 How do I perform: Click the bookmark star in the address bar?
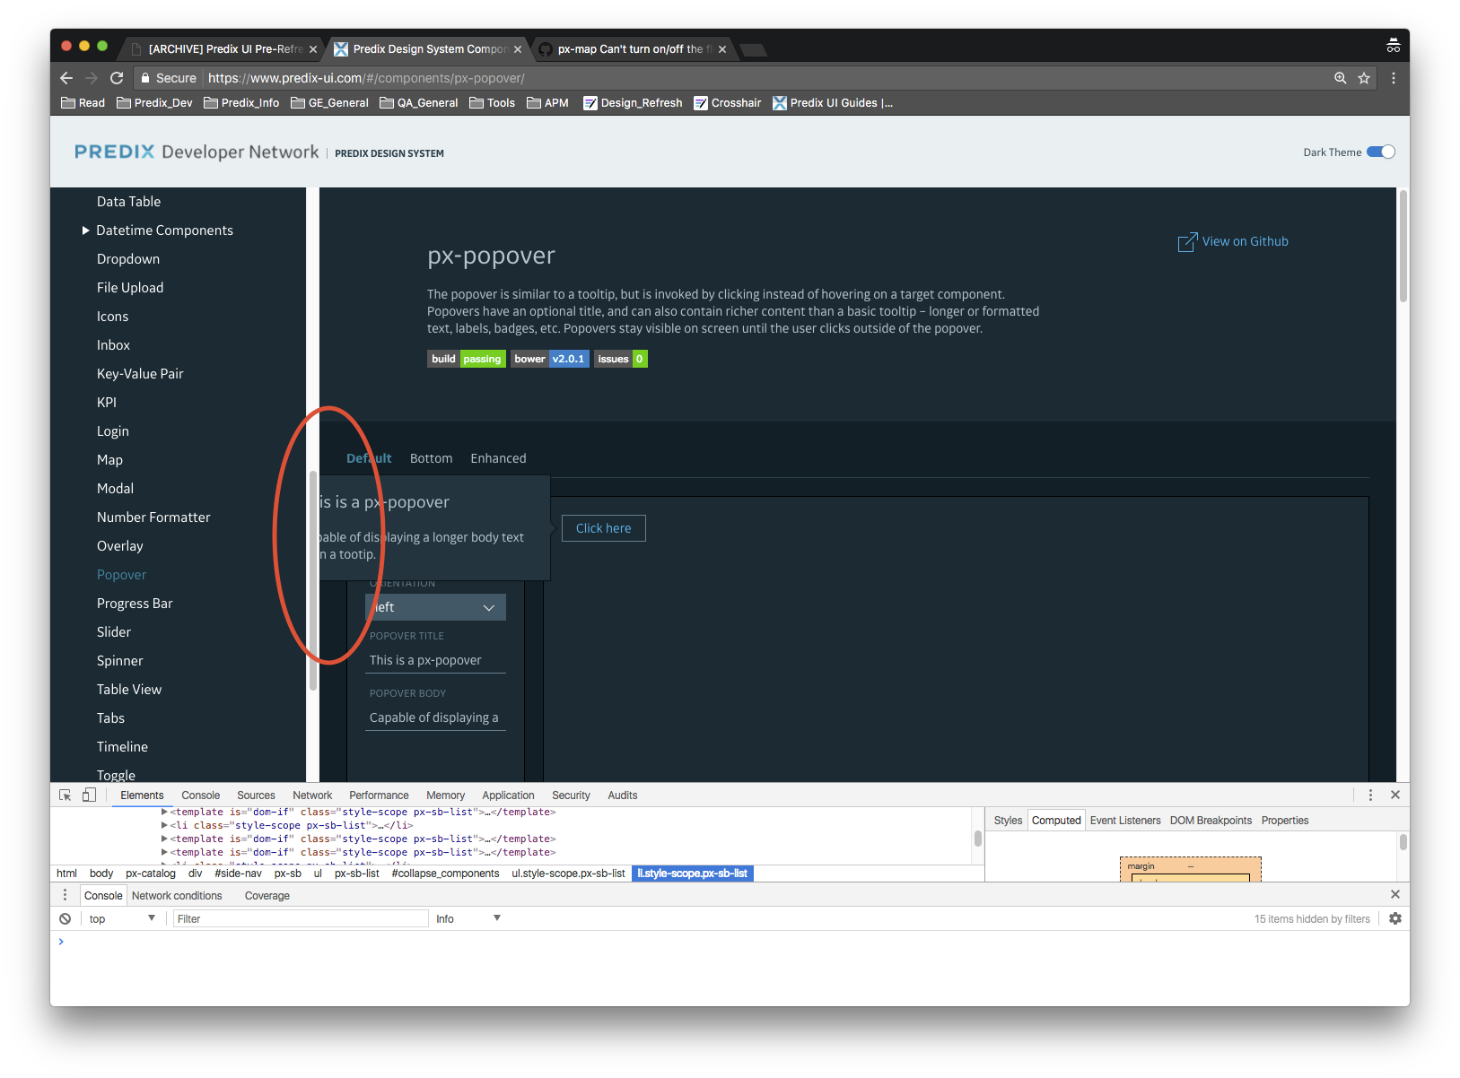pos(1365,78)
